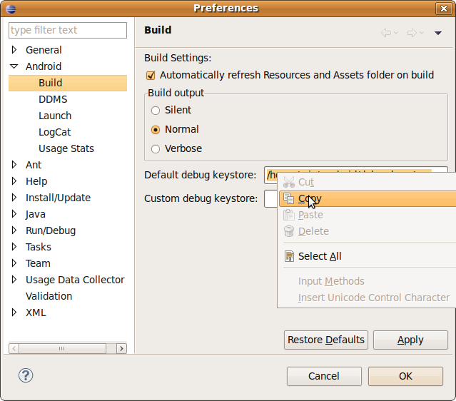The height and width of the screenshot is (401, 456).
Task: Choose Select All in context menu
Action: (x=320, y=256)
